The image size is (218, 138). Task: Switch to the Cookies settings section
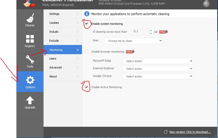click(x=63, y=23)
